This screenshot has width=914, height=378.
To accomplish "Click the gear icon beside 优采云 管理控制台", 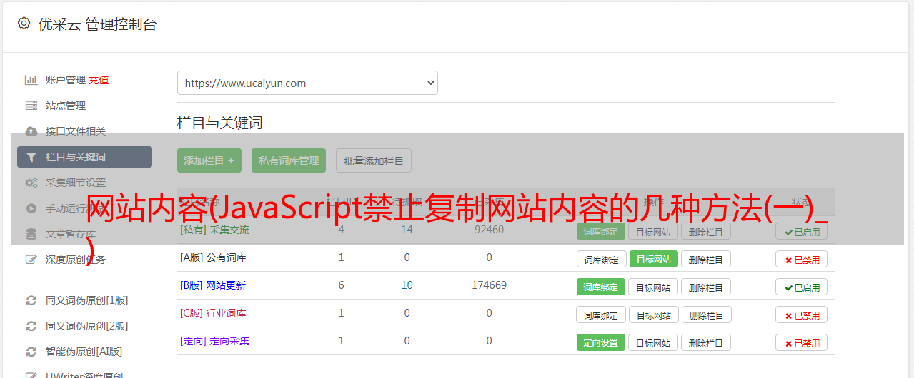I will pyautogui.click(x=24, y=24).
